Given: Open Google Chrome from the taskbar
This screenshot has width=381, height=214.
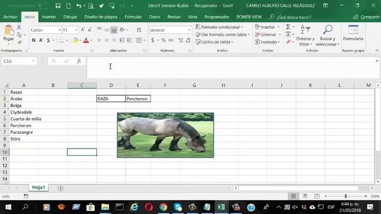Looking at the screenshot, I should [163, 207].
